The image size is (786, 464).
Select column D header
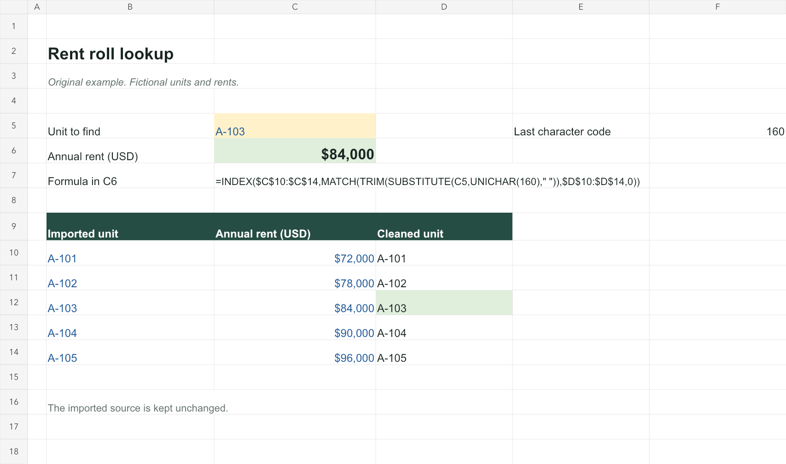click(x=444, y=7)
